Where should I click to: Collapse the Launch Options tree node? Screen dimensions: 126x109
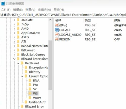(22, 76)
